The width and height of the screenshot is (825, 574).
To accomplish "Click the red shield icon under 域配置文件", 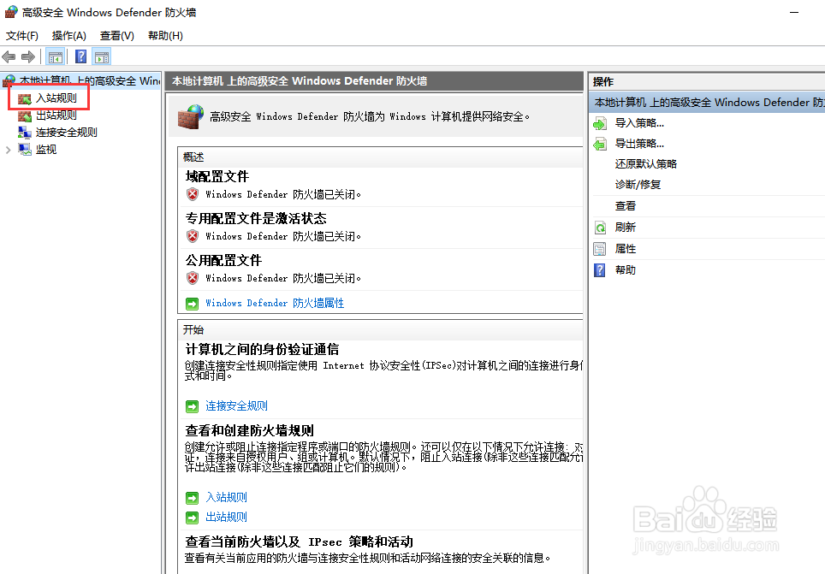I will (193, 194).
